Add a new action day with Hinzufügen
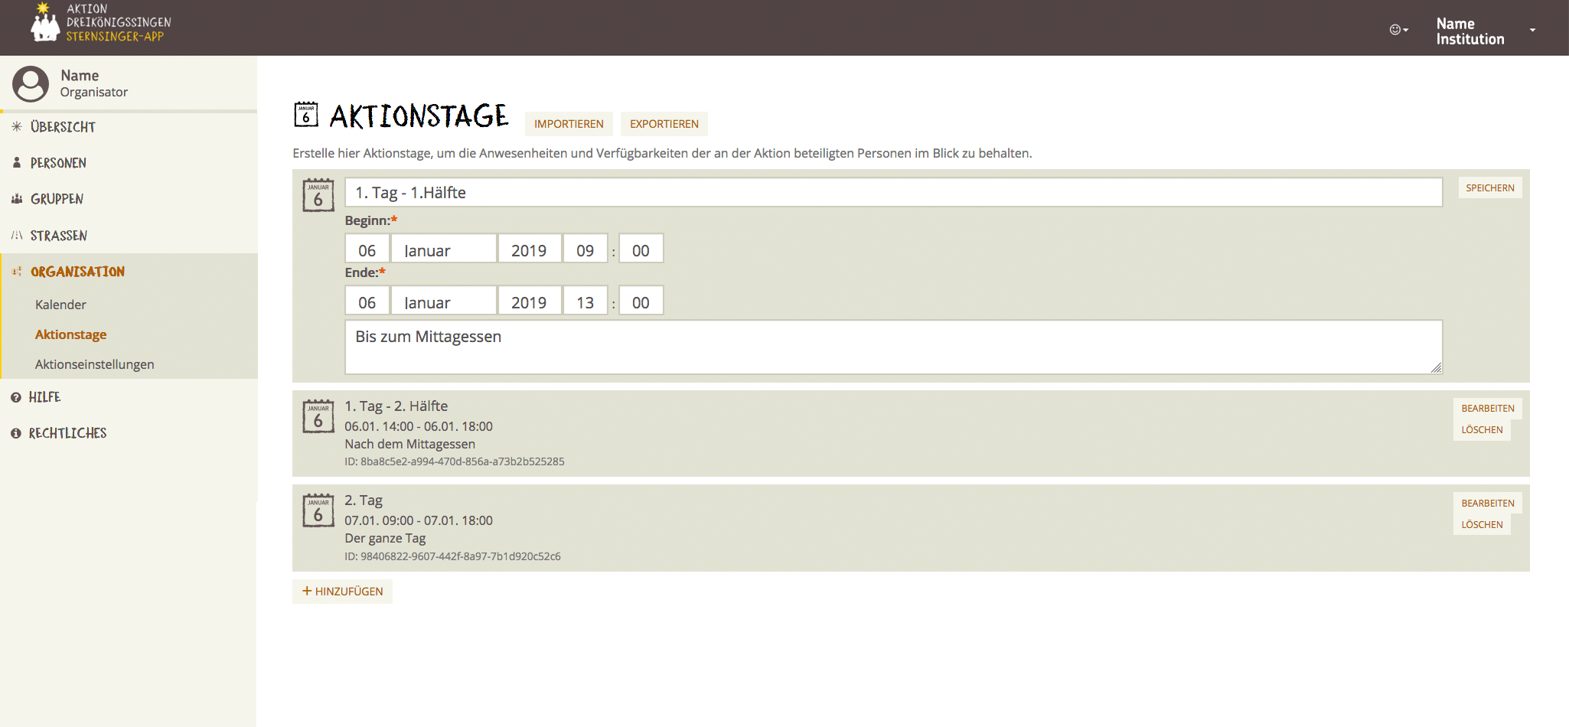The height and width of the screenshot is (727, 1569). (342, 592)
